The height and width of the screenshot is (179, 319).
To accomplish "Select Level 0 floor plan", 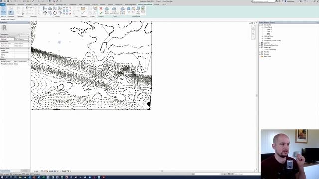I will (269, 29).
